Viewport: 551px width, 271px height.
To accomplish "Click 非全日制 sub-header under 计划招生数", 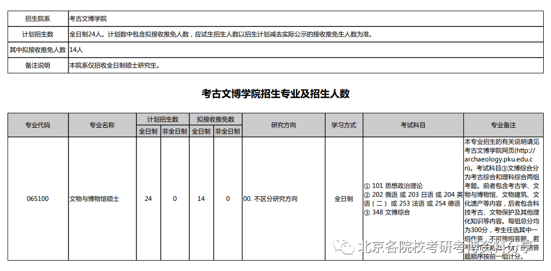I will point(175,131).
